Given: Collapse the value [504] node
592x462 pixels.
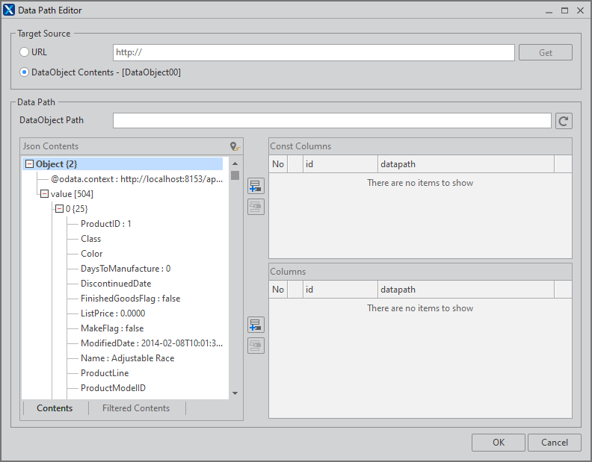Looking at the screenshot, I should 44,194.
